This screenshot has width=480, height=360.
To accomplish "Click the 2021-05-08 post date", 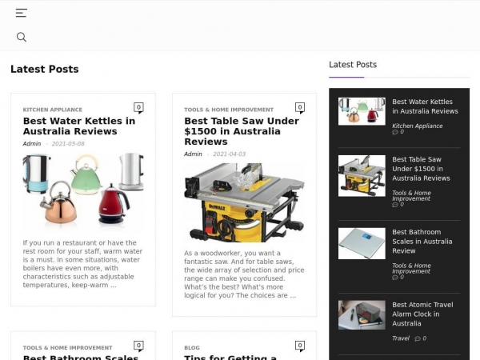I will click(68, 143).
